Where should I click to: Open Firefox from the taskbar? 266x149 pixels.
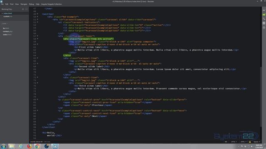(29, 146)
